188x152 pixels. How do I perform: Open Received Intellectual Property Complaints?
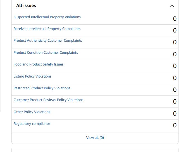tap(47, 29)
